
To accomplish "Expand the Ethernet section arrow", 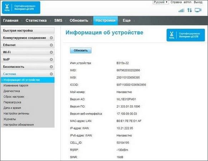I will (51, 45).
